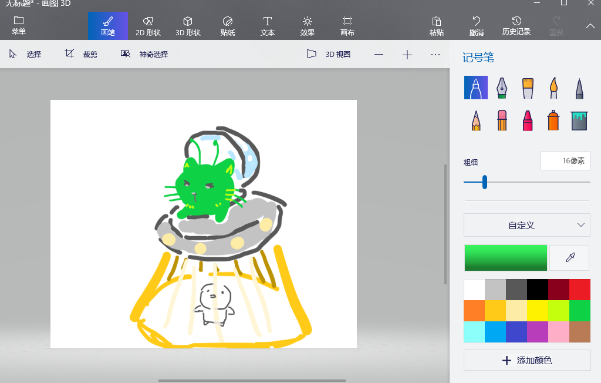Toggle 3D 视图 mode
The width and height of the screenshot is (601, 383).
pos(329,54)
